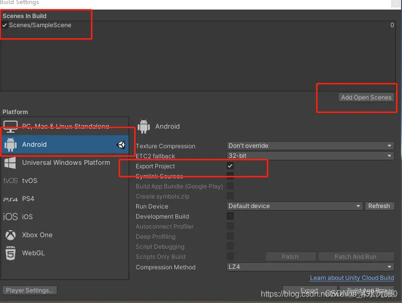Open the Compression Method LZ4 dropdown
The width and height of the screenshot is (402, 303).
click(310, 267)
